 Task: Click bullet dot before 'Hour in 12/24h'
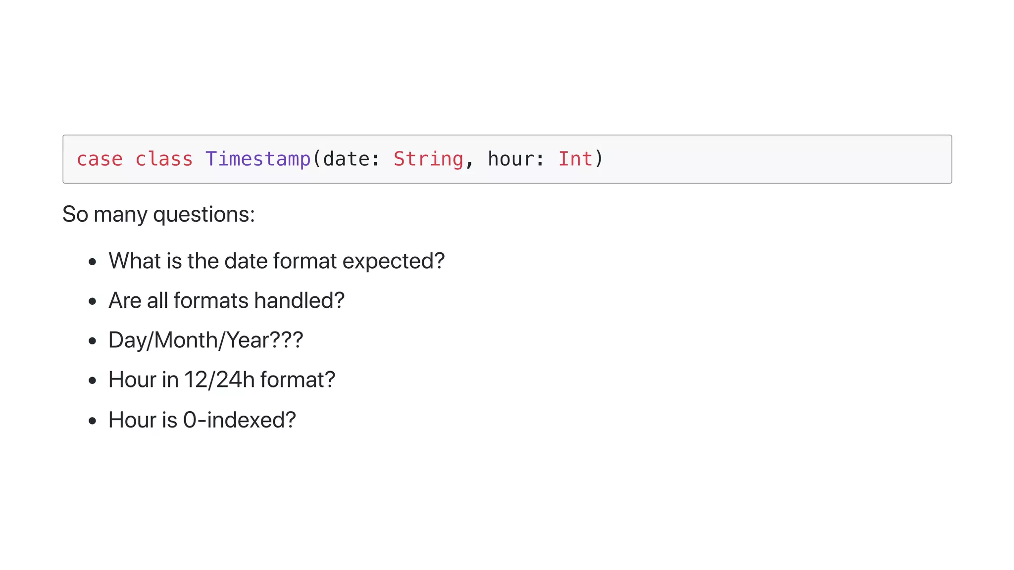click(92, 380)
